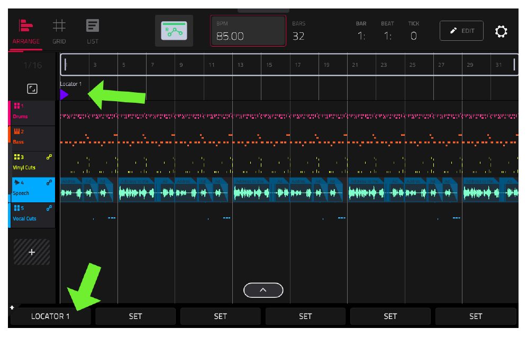Open the 1/16 time division selector

point(33,65)
